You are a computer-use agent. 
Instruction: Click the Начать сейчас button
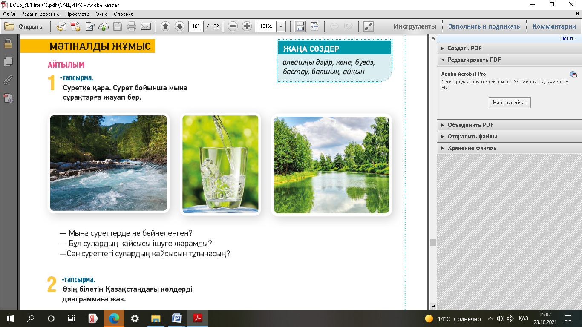[510, 103]
